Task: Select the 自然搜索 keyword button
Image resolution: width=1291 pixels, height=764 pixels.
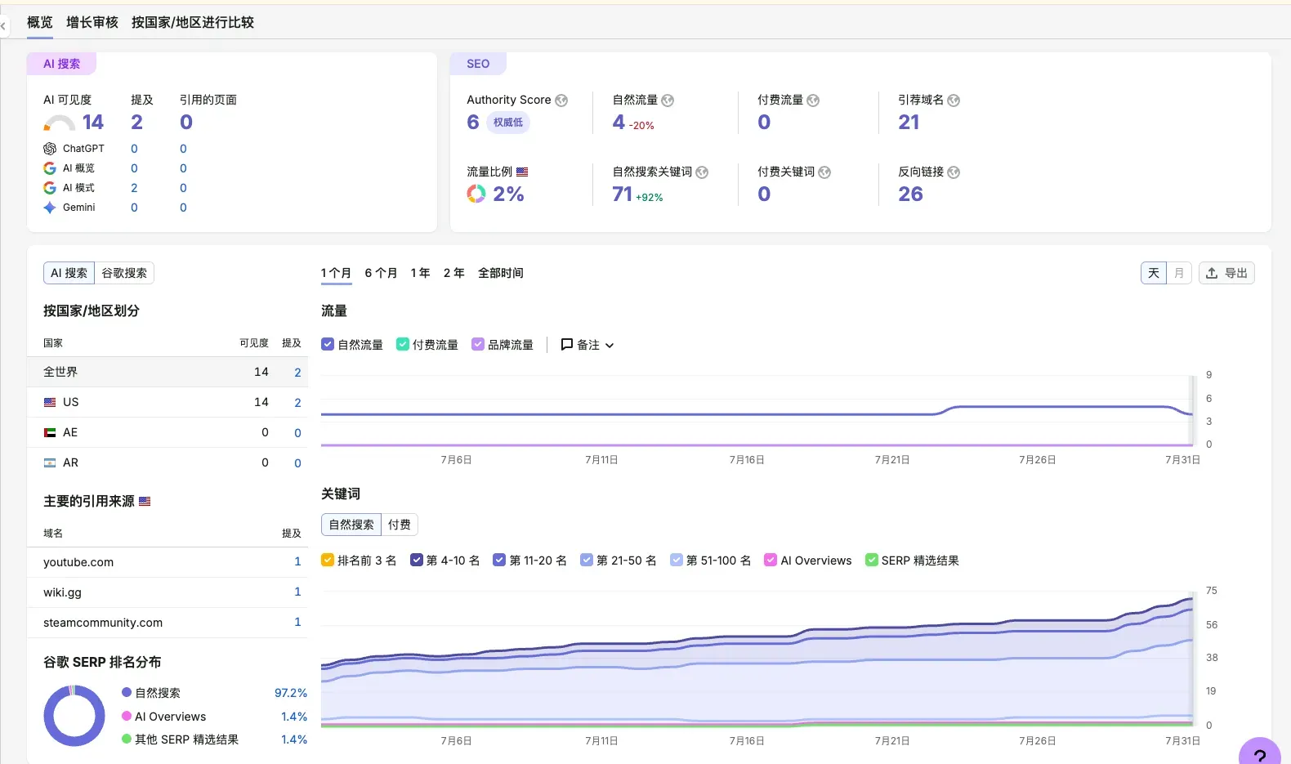Action: pos(351,525)
